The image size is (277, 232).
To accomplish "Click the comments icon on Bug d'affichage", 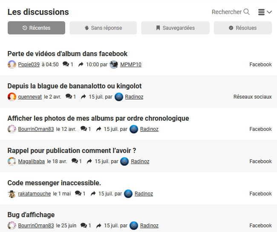I will coord(84,225).
